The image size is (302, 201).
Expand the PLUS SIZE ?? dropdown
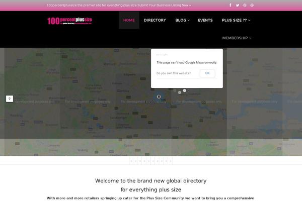tap(236, 20)
